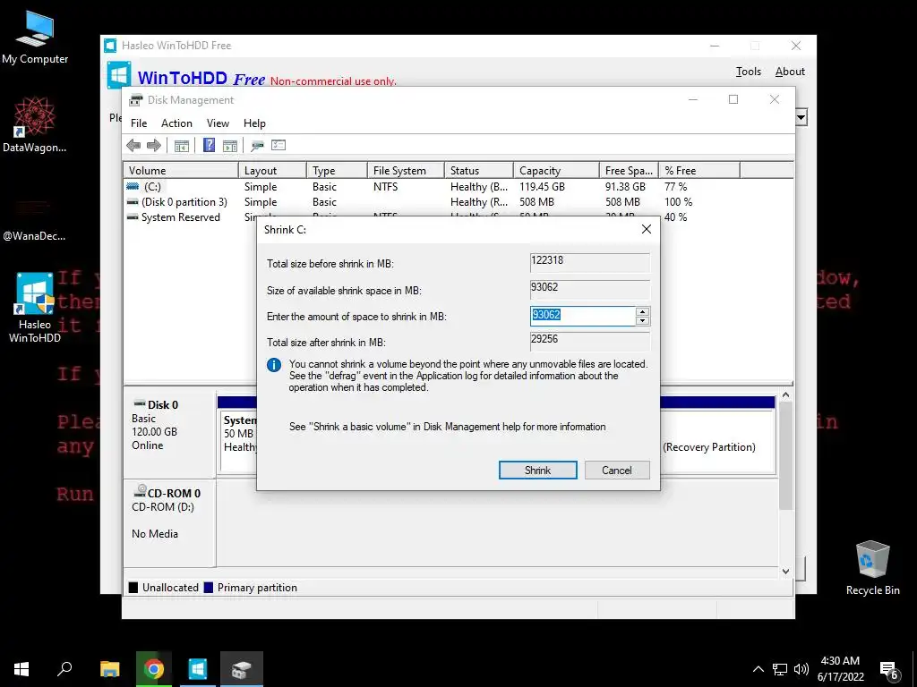Select the Recovery Partition block
Screen dimensions: 917x687
[x=717, y=442]
